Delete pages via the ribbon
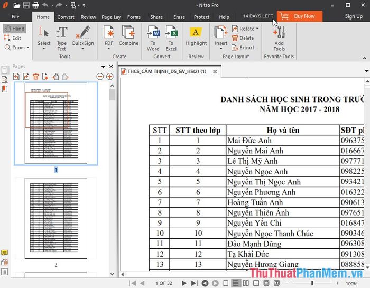 pyautogui.click(x=243, y=38)
